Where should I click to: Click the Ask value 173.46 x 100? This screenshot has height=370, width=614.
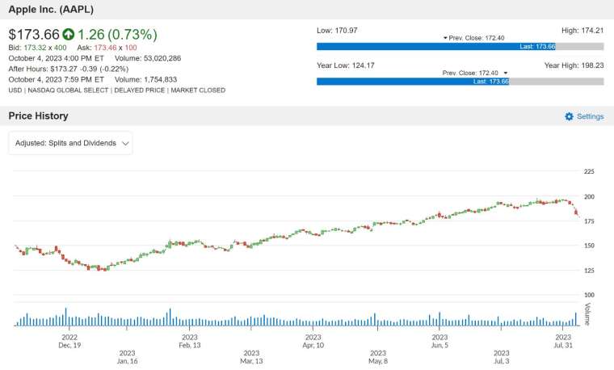(x=116, y=48)
